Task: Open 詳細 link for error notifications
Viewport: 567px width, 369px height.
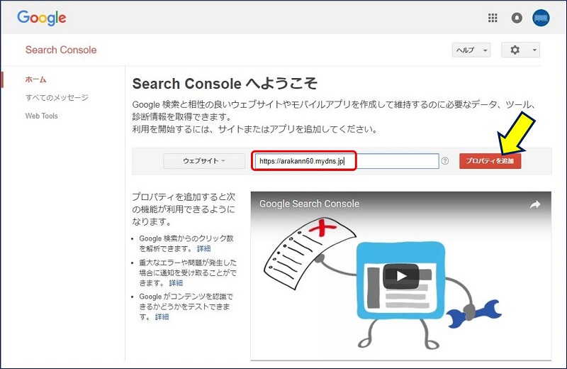Action: click(176, 283)
